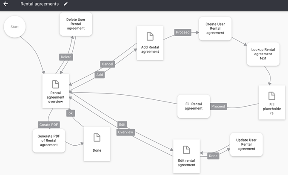The image size is (288, 175).
Task: Click the document icon in Rental agreement overview
Action: [x=55, y=84]
